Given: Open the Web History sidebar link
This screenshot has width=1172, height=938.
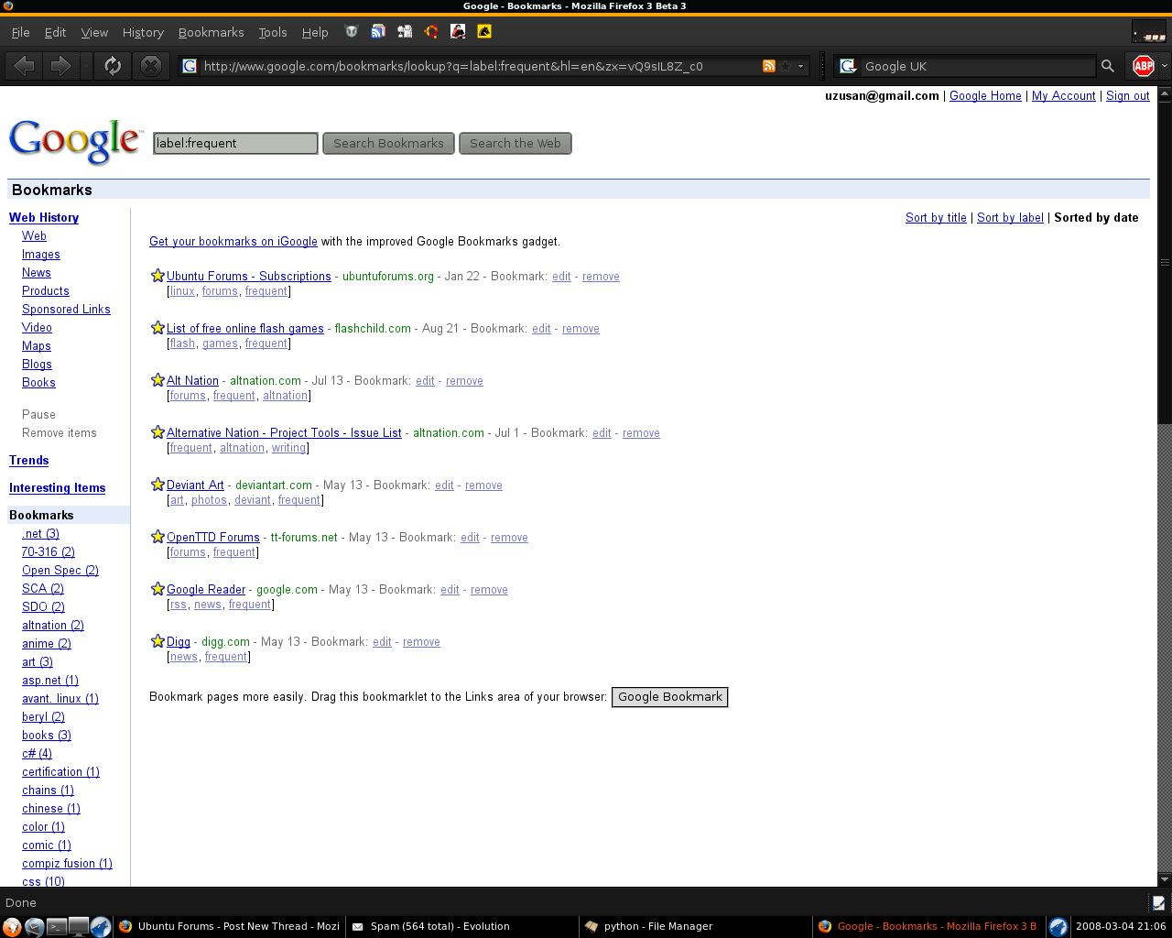Looking at the screenshot, I should (x=44, y=217).
